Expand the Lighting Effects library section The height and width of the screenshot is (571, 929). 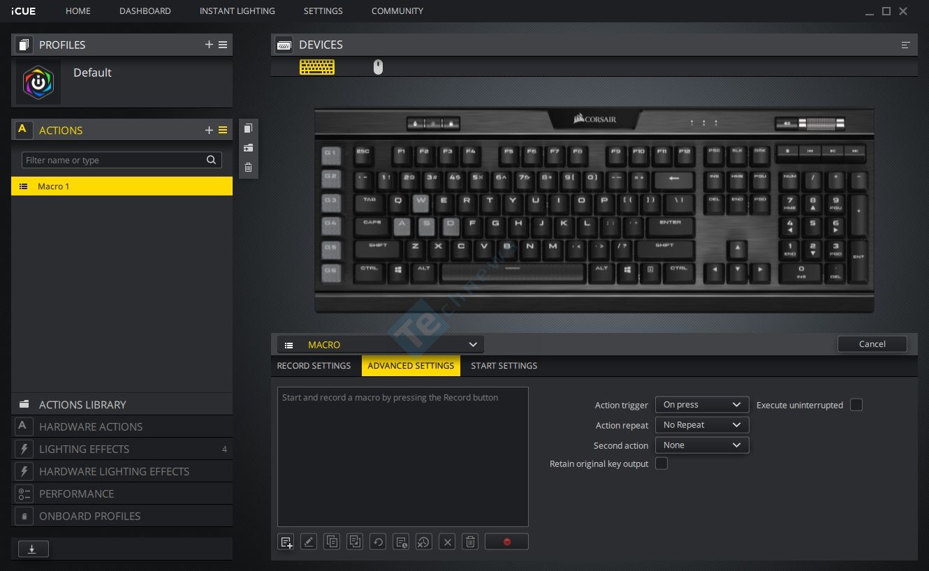point(122,449)
